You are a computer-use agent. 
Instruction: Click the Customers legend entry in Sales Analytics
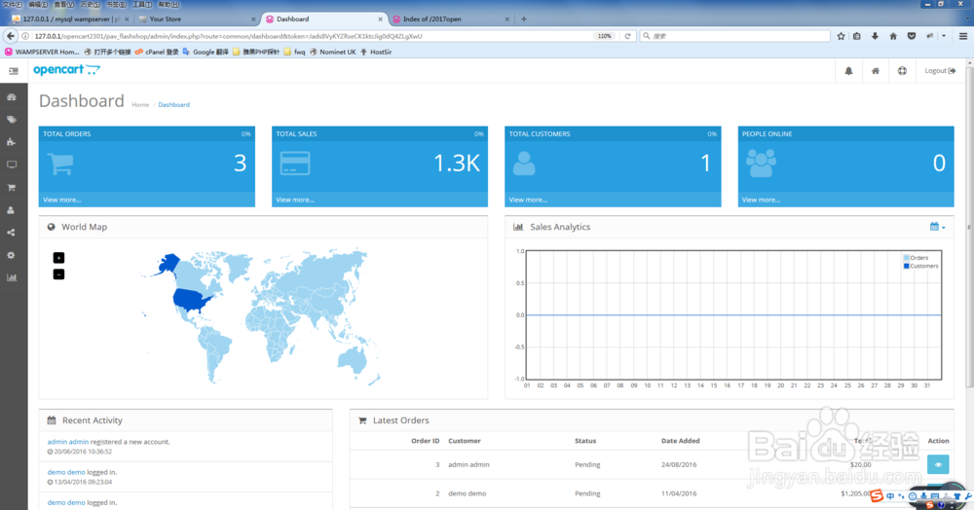coord(920,266)
